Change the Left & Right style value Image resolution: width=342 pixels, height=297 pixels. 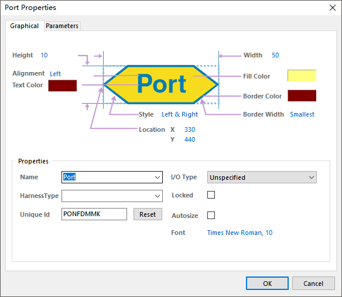(180, 114)
